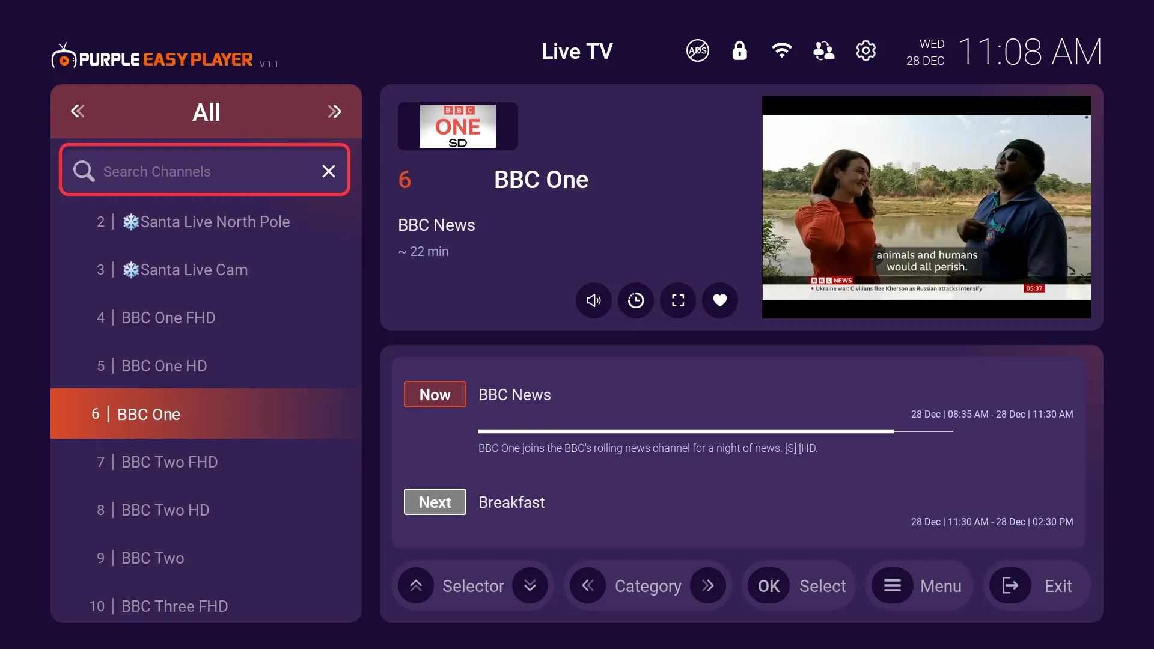Click the Breakfast program title

[511, 502]
